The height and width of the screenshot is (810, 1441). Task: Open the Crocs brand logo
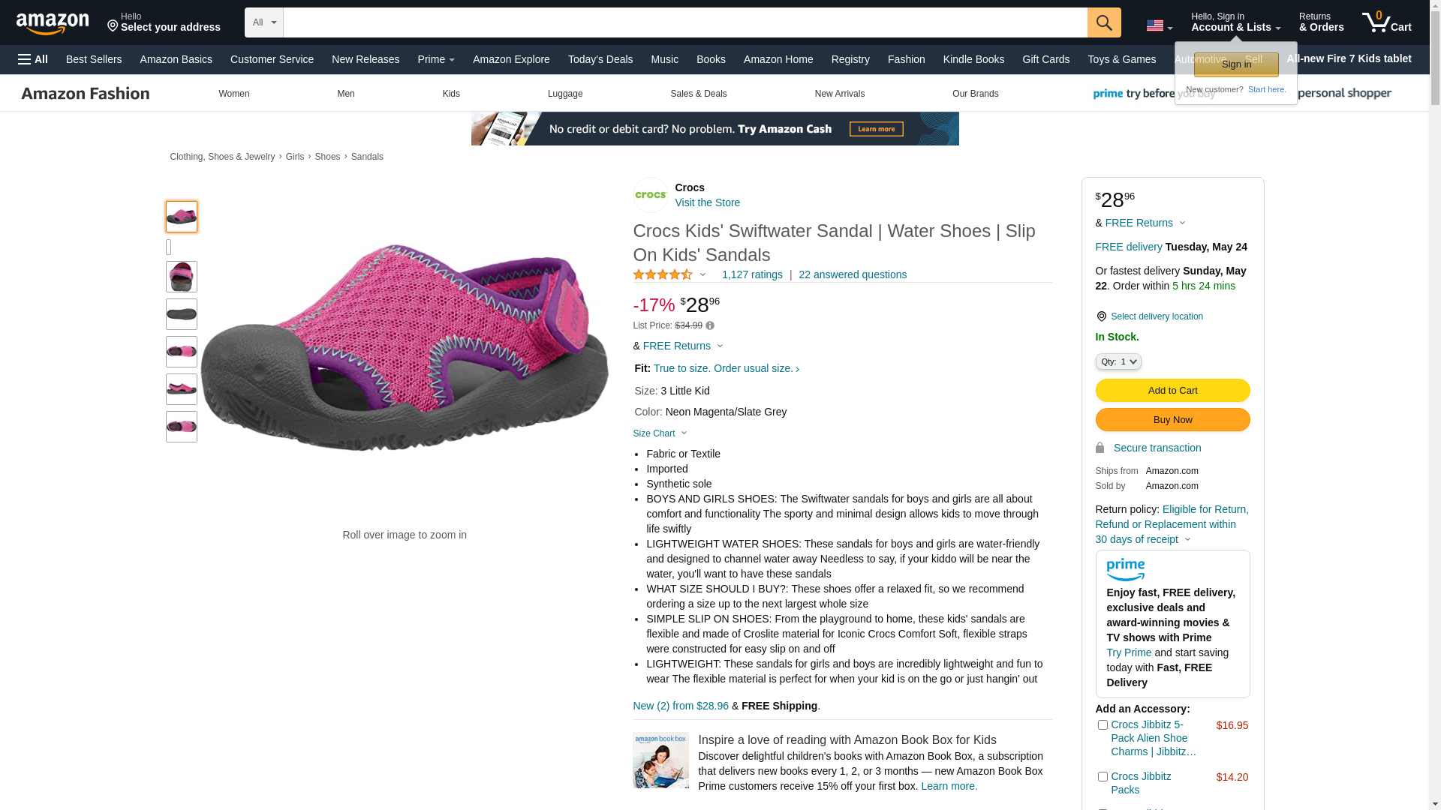tap(651, 195)
